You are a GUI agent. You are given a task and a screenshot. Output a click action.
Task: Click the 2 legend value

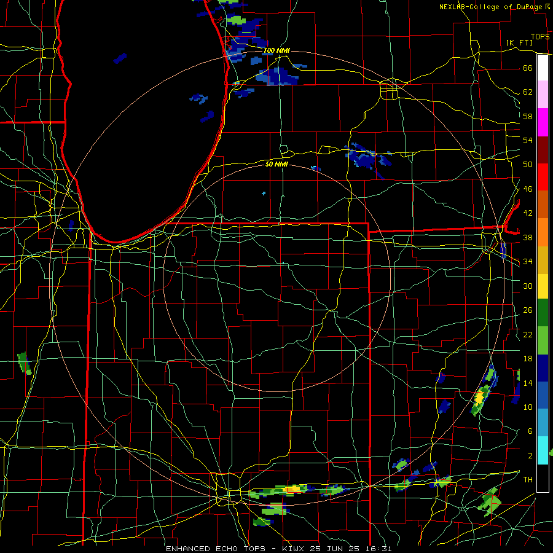click(x=530, y=456)
